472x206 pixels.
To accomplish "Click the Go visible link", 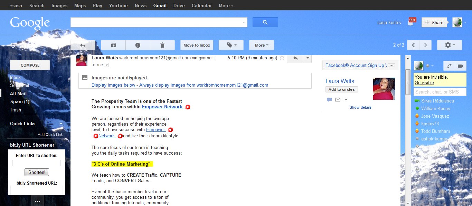I will click(x=424, y=83).
